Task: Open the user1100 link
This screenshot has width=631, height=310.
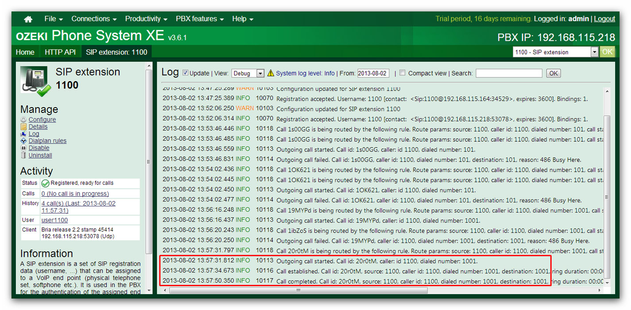Action: (x=54, y=220)
